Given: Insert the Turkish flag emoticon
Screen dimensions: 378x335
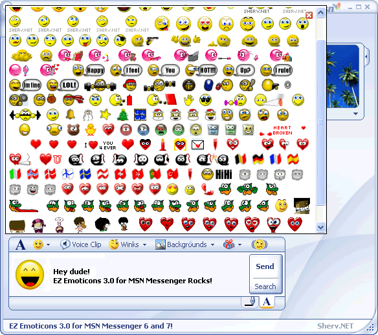Looking at the screenshot, I should (x=172, y=174).
